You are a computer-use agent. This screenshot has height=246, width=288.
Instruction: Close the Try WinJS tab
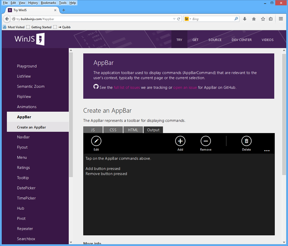[x=55, y=10]
